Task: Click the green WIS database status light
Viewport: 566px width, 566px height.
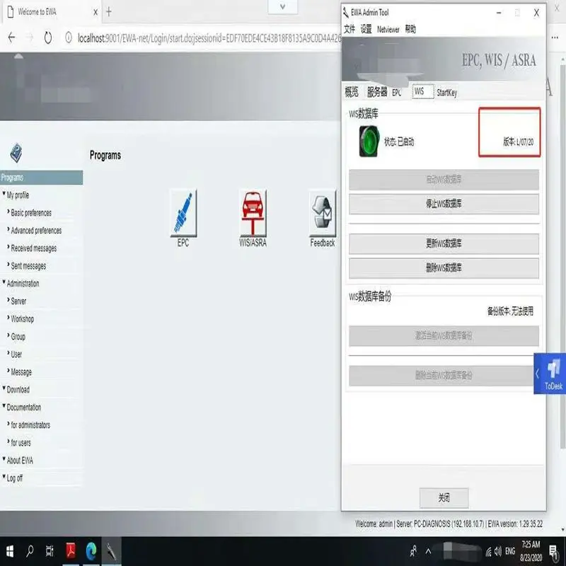Action: point(369,141)
